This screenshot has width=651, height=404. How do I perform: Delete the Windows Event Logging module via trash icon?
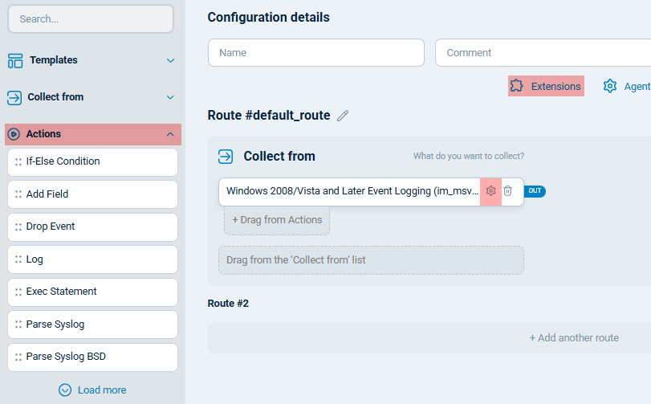pyautogui.click(x=507, y=191)
